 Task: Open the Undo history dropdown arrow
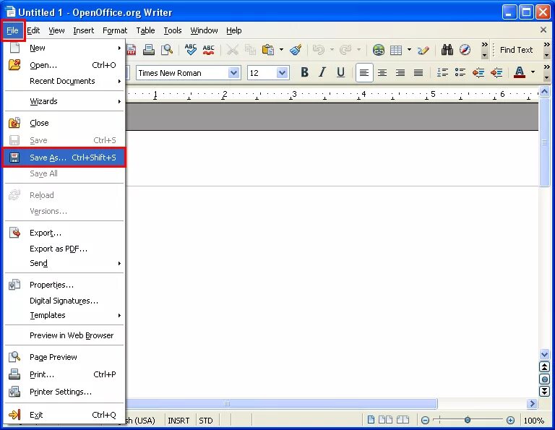point(332,50)
